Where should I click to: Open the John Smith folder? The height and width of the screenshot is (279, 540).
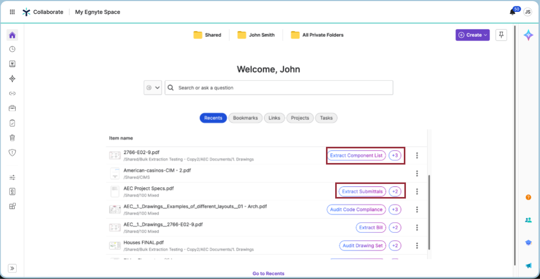pyautogui.click(x=256, y=35)
